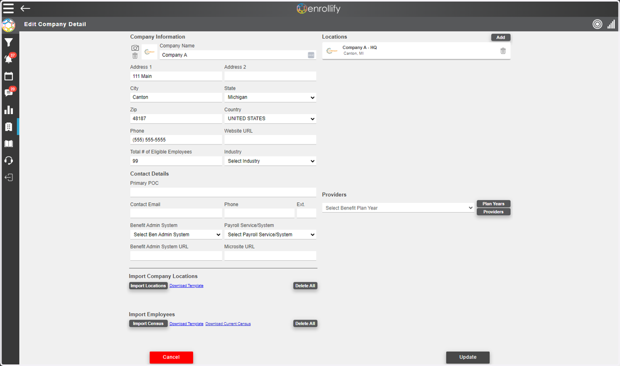The height and width of the screenshot is (366, 620).
Task: Click the Phone field with (555) 555-5555
Action: (176, 140)
